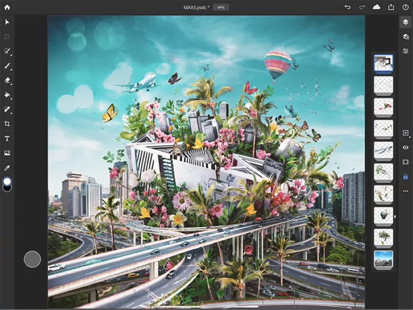This screenshot has height=310, width=413.
Task: Select the Brush tool
Action: pos(7,66)
